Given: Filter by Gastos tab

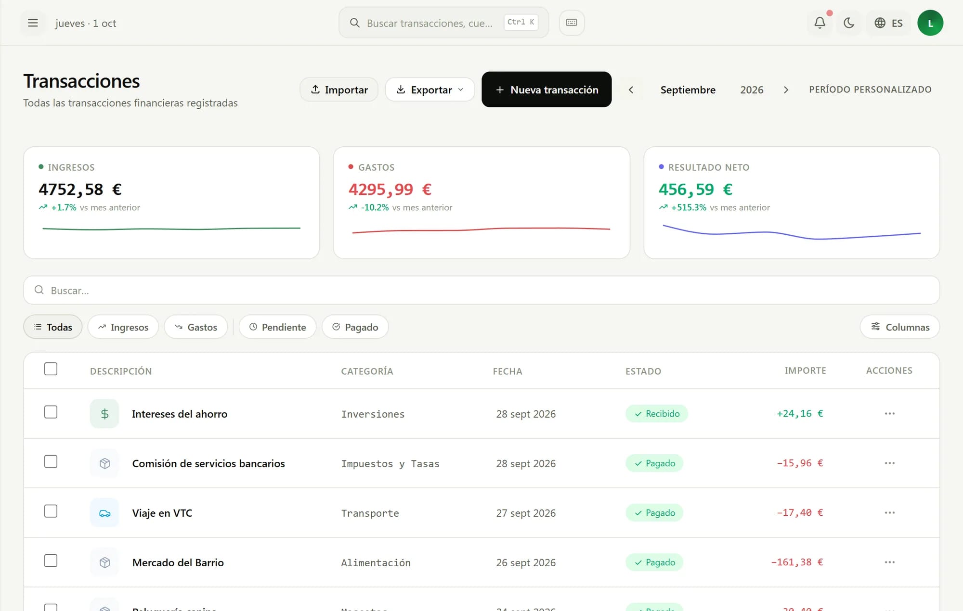Looking at the screenshot, I should (195, 327).
